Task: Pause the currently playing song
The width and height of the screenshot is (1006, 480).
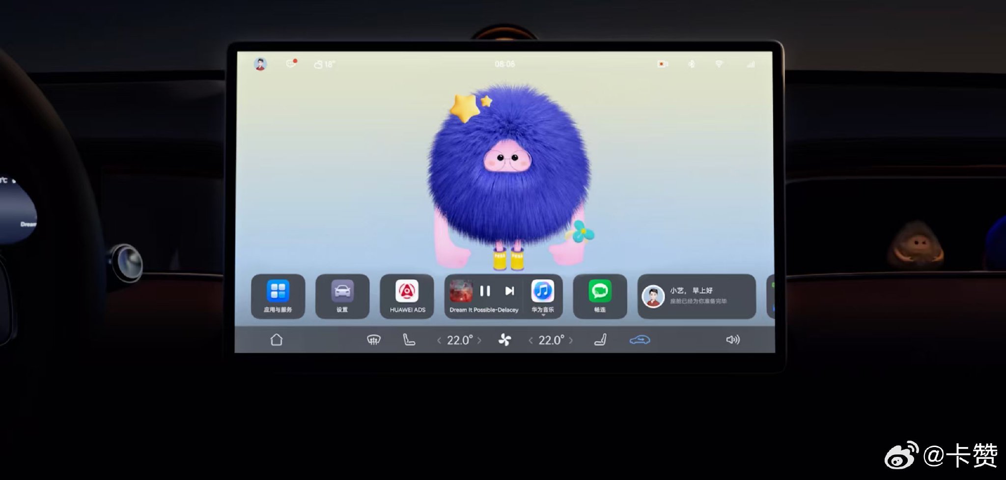Action: [x=485, y=291]
